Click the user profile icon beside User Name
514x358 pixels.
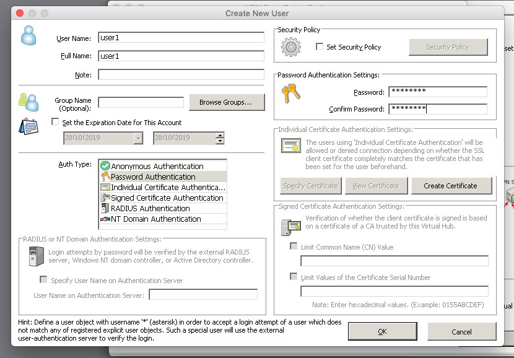(x=28, y=37)
